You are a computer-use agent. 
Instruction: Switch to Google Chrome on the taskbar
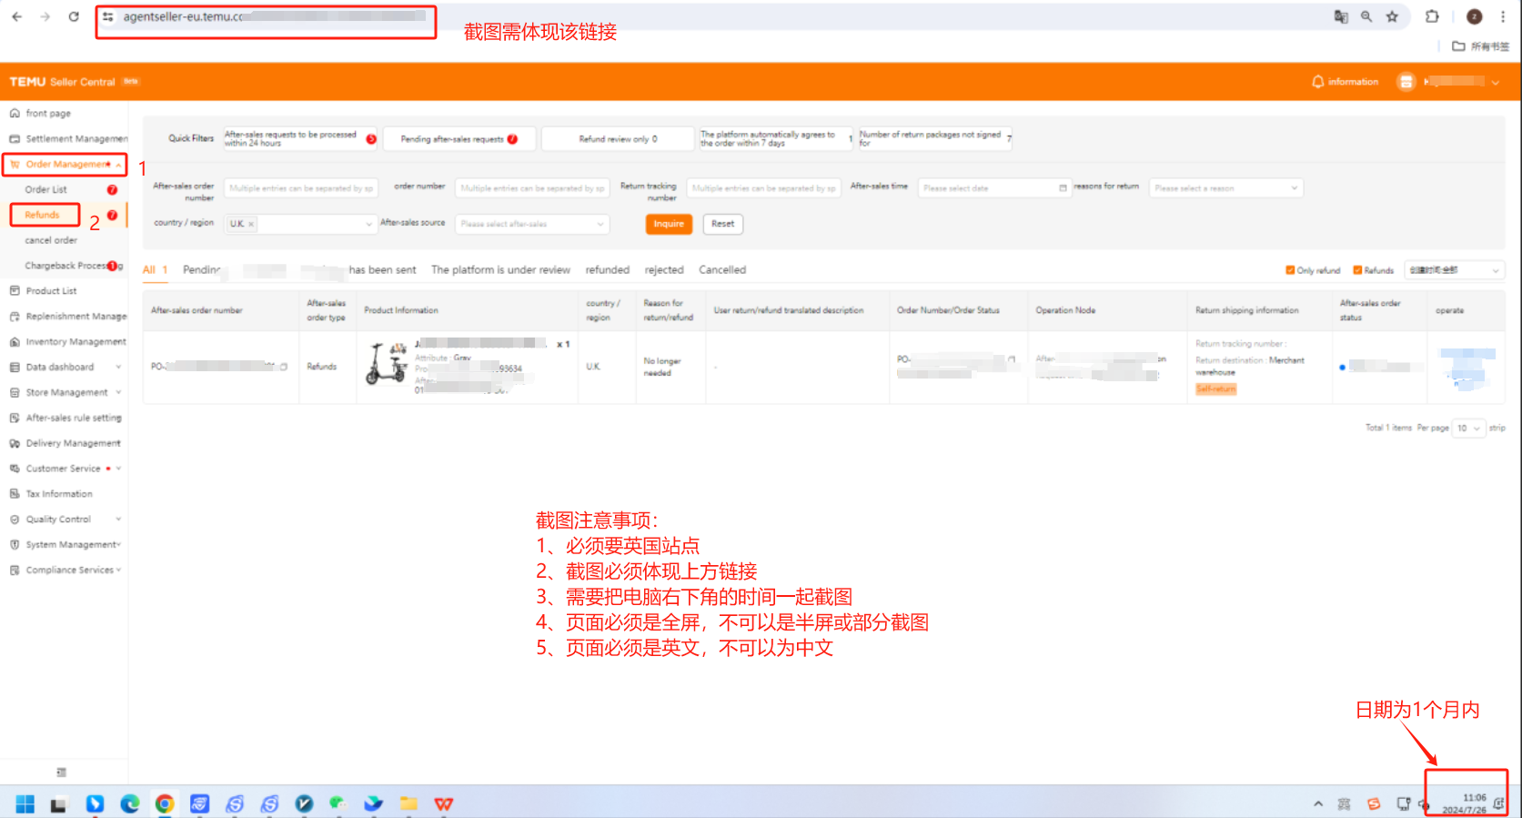(x=165, y=804)
